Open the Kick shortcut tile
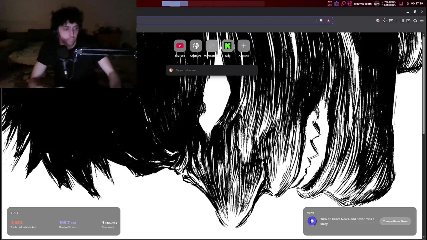 coord(228,46)
